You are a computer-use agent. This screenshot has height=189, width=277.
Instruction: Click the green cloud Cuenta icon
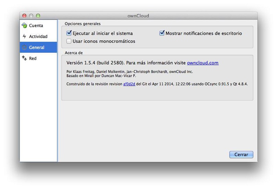pyautogui.click(x=24, y=25)
